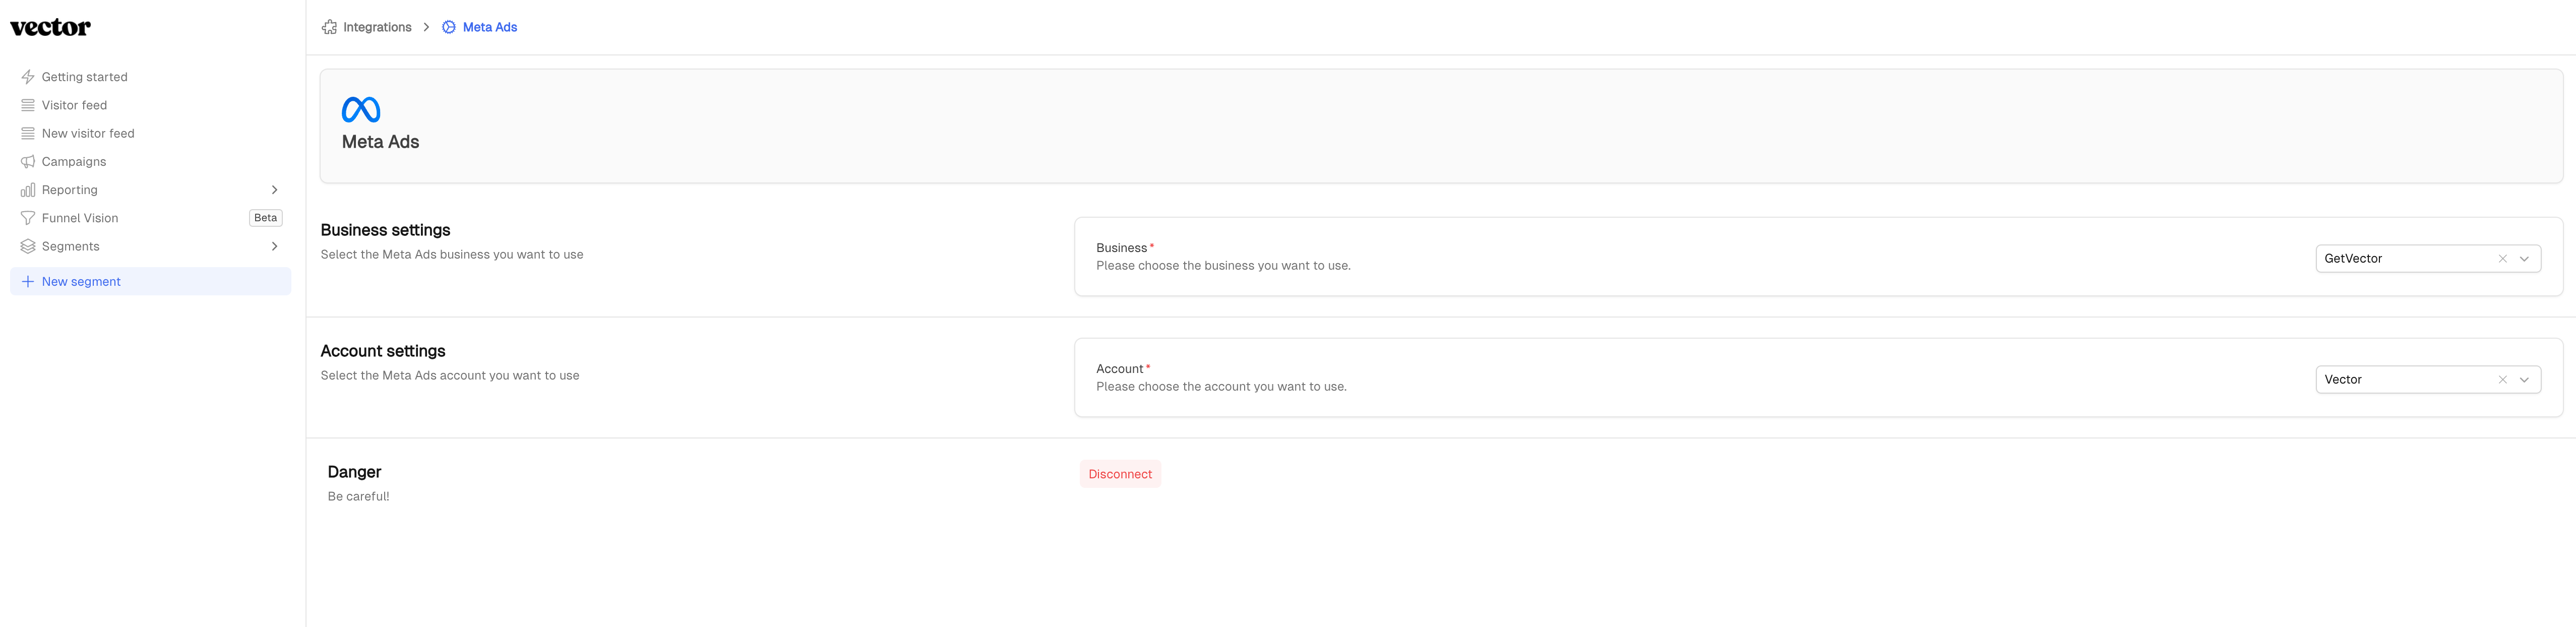Click the Meta logo icon
2576x627 pixels.
tap(361, 109)
